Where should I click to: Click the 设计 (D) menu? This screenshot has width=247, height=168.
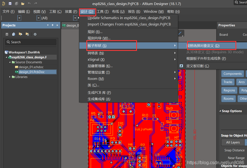pyautogui.click(x=87, y=12)
